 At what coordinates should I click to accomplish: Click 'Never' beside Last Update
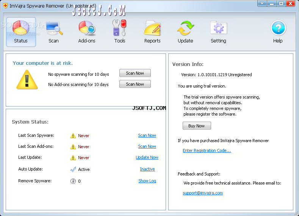83,158
